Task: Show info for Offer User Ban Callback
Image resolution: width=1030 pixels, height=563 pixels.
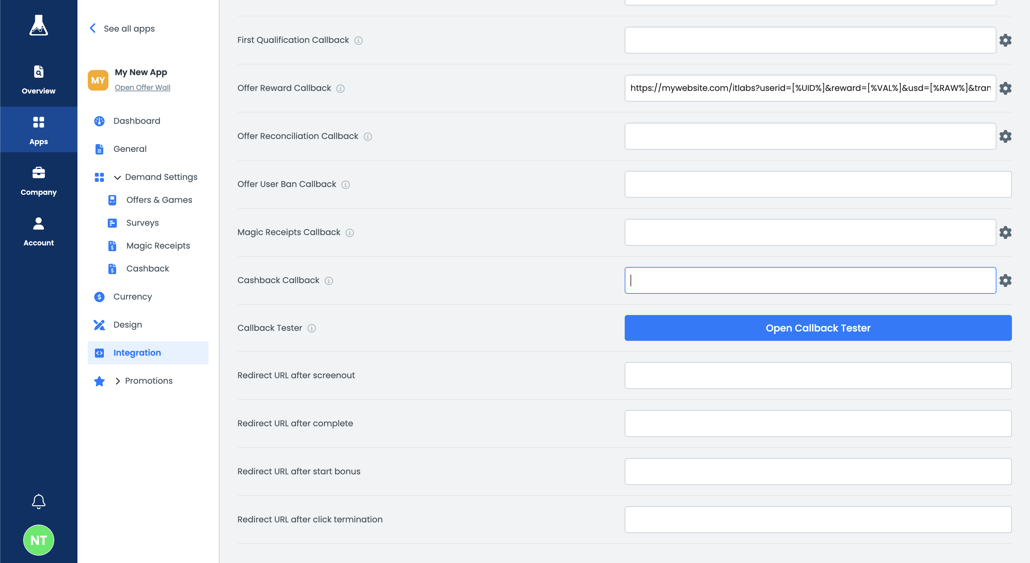Action: point(346,184)
